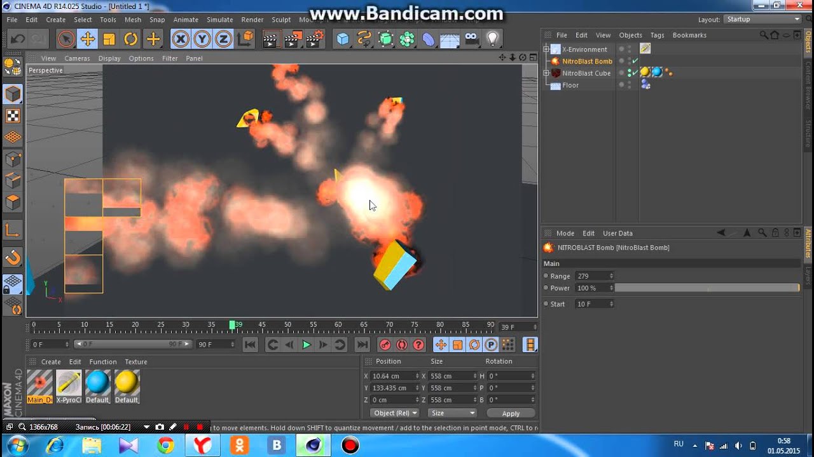
Task: Open Cameras menu in viewport
Action: 77,58
